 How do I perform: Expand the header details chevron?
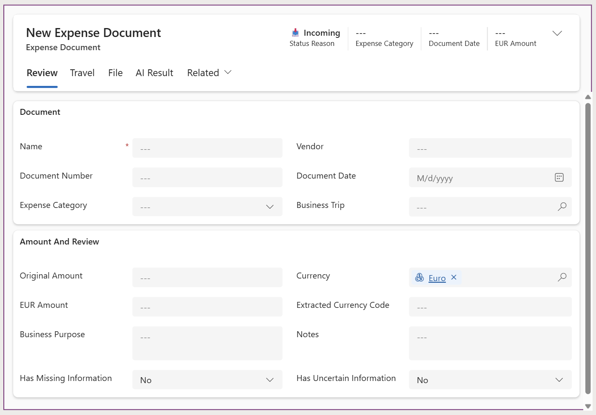557,33
